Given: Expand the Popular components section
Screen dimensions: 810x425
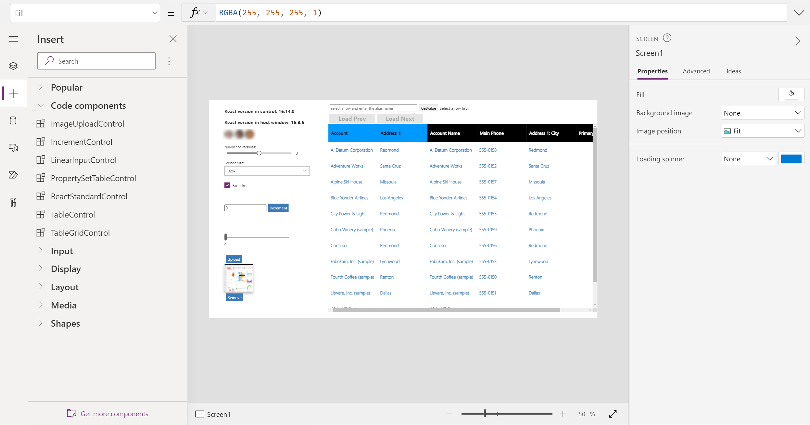Looking at the screenshot, I should click(x=41, y=87).
